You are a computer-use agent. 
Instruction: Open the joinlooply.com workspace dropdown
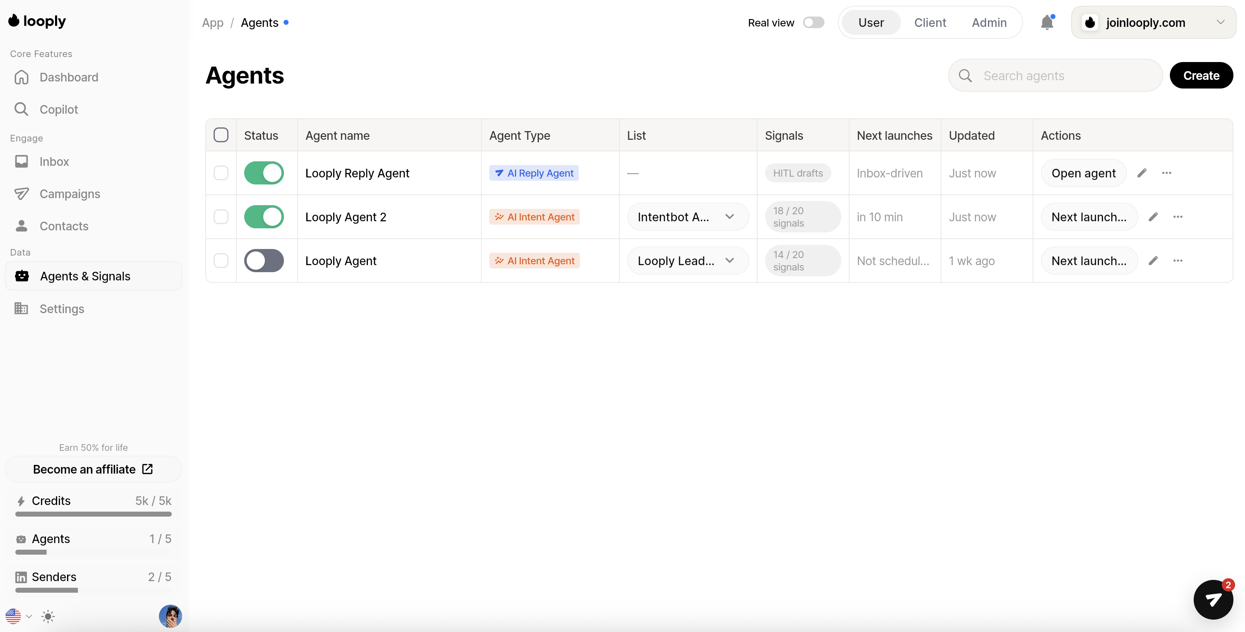tap(1153, 22)
